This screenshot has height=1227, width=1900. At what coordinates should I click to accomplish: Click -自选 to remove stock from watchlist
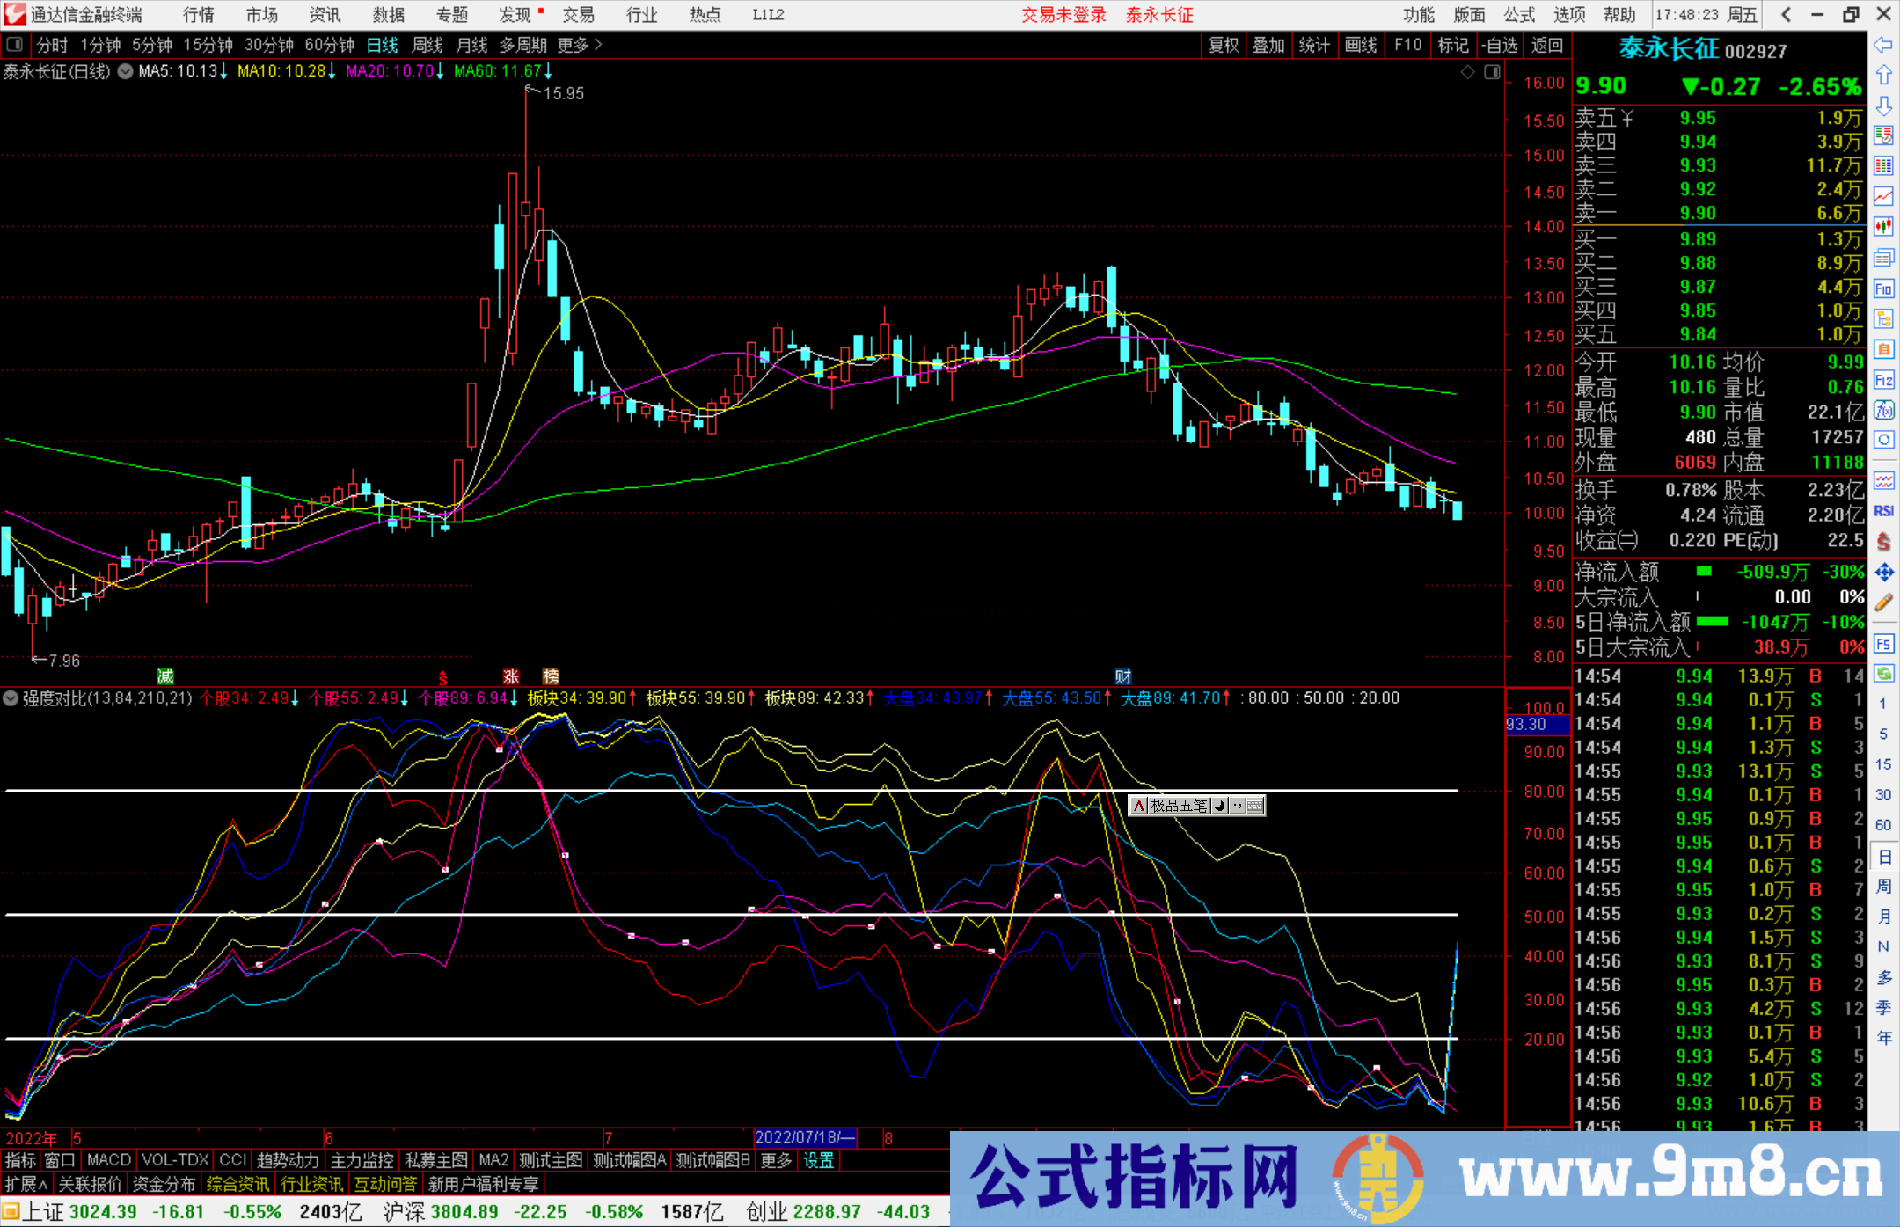pyautogui.click(x=1500, y=45)
